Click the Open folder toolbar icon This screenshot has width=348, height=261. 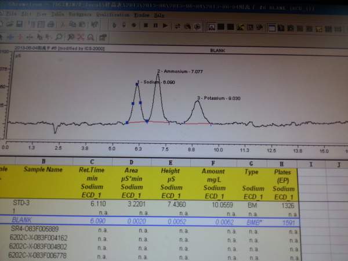click(10, 24)
